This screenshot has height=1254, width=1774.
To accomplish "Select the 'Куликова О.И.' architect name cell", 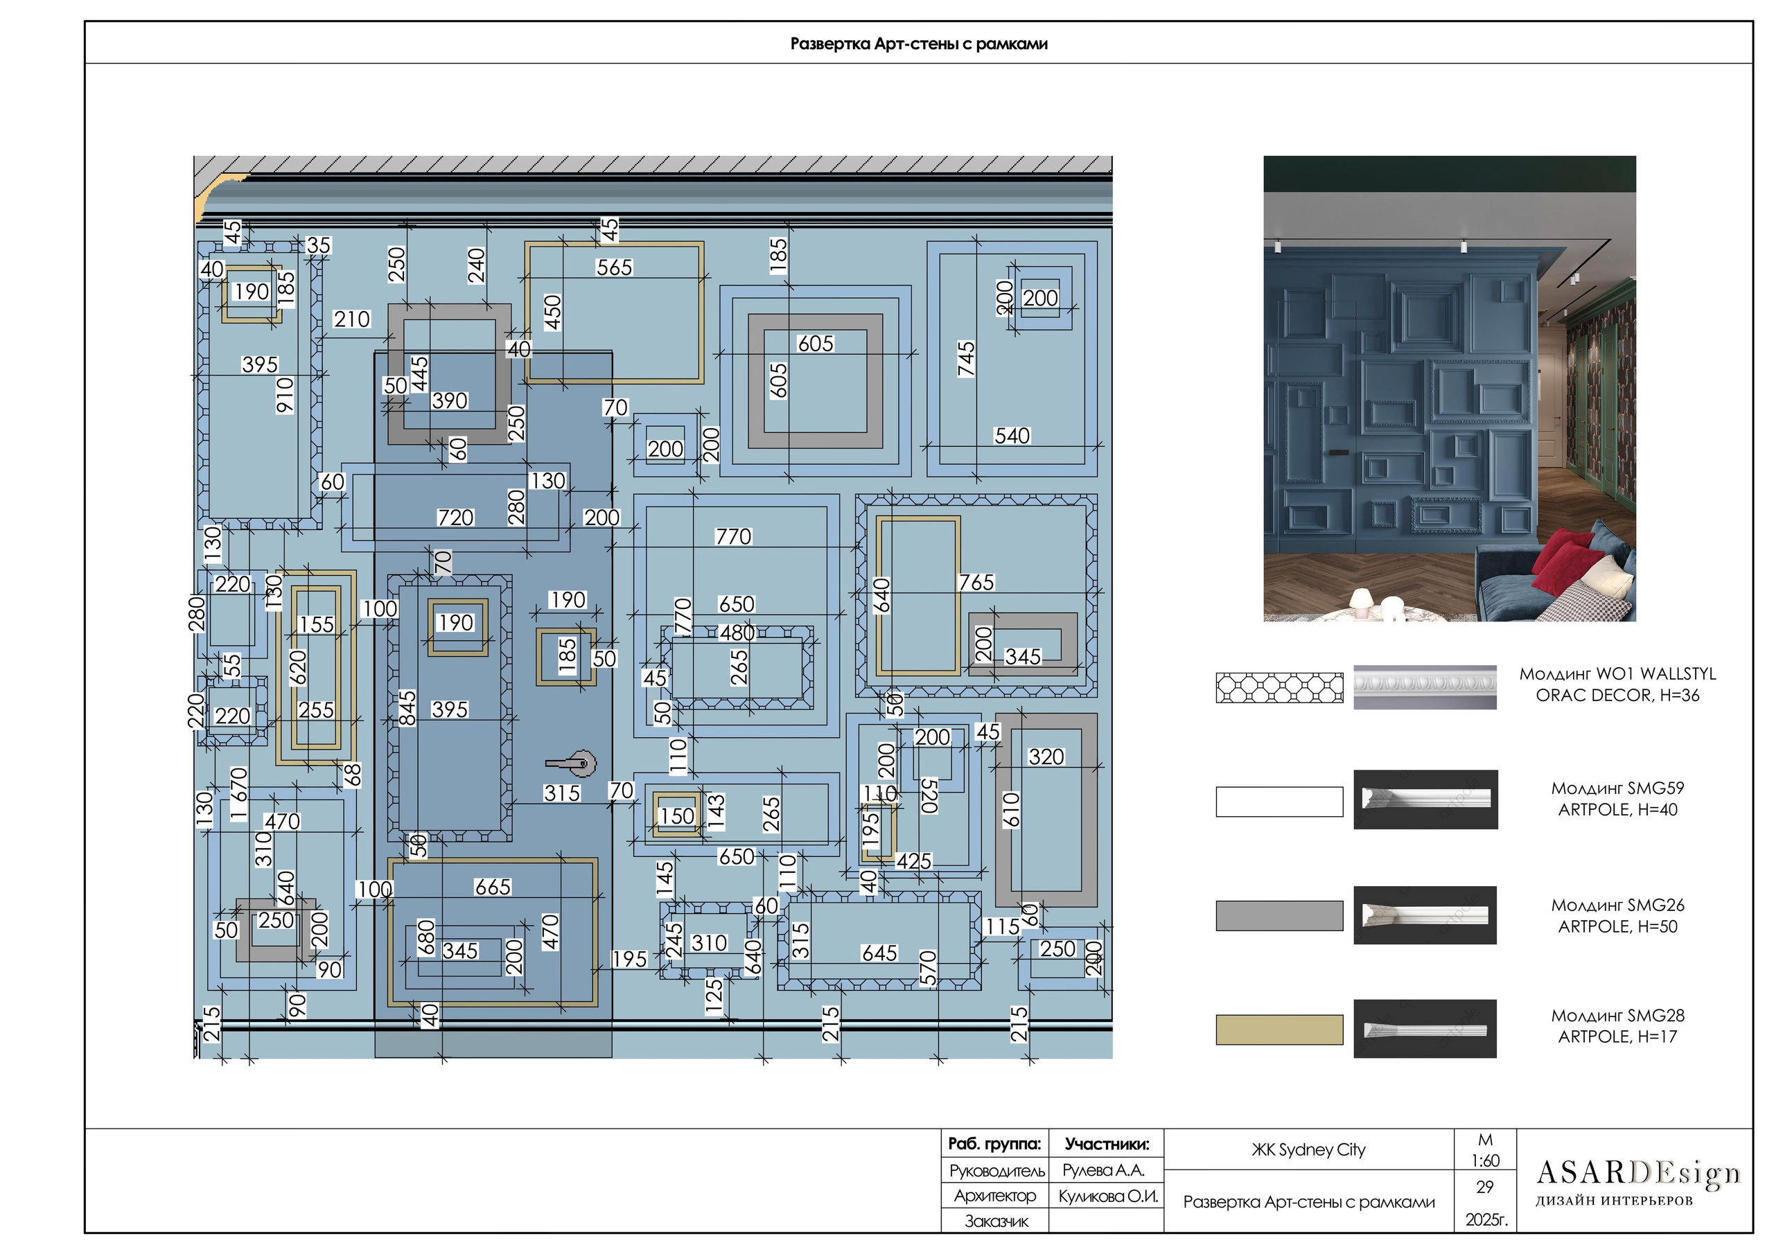I will [x=1107, y=1196].
